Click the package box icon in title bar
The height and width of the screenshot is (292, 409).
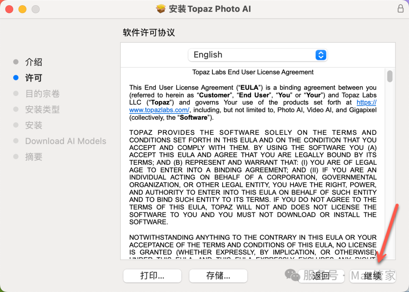pyautogui.click(x=161, y=9)
